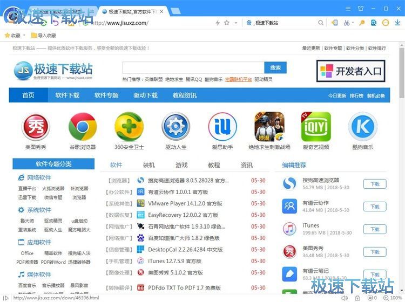Open the 酷狗音乐 icon
Screen dimensions: 405x302
pos(363,127)
